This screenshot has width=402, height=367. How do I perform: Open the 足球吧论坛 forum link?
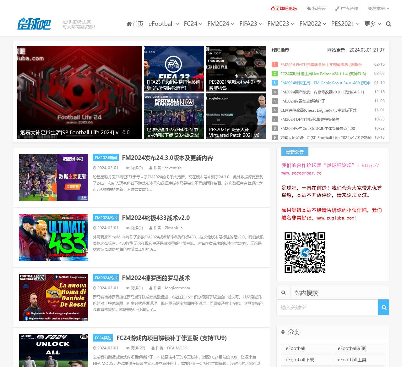(284, 8)
